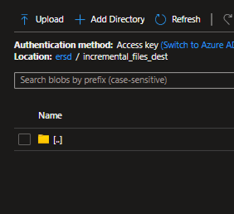The image size is (234, 214).
Task: Click the plus icon for Add Directory
Action: (80, 19)
